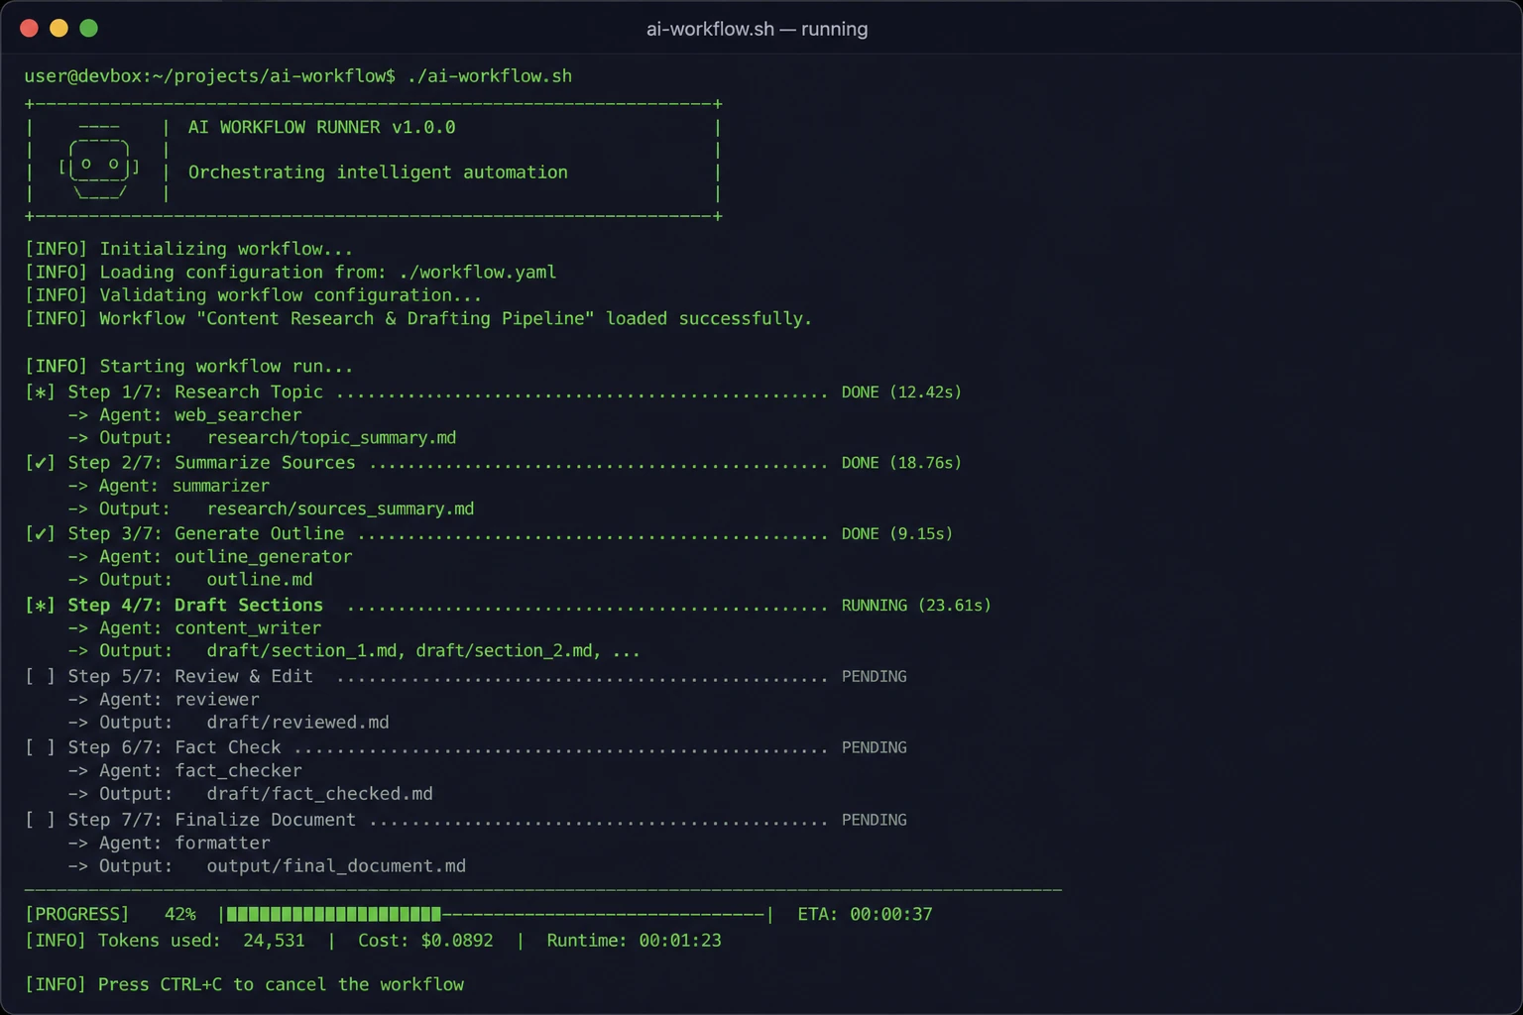Click the '42%' progress percentage

click(x=179, y=914)
